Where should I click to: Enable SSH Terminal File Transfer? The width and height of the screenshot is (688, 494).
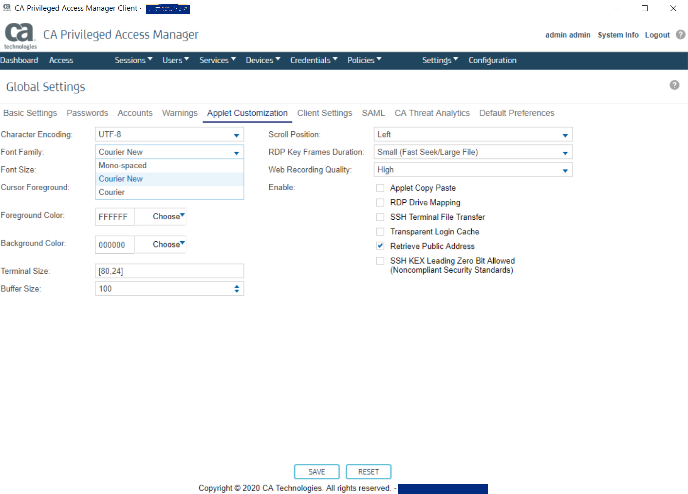380,217
